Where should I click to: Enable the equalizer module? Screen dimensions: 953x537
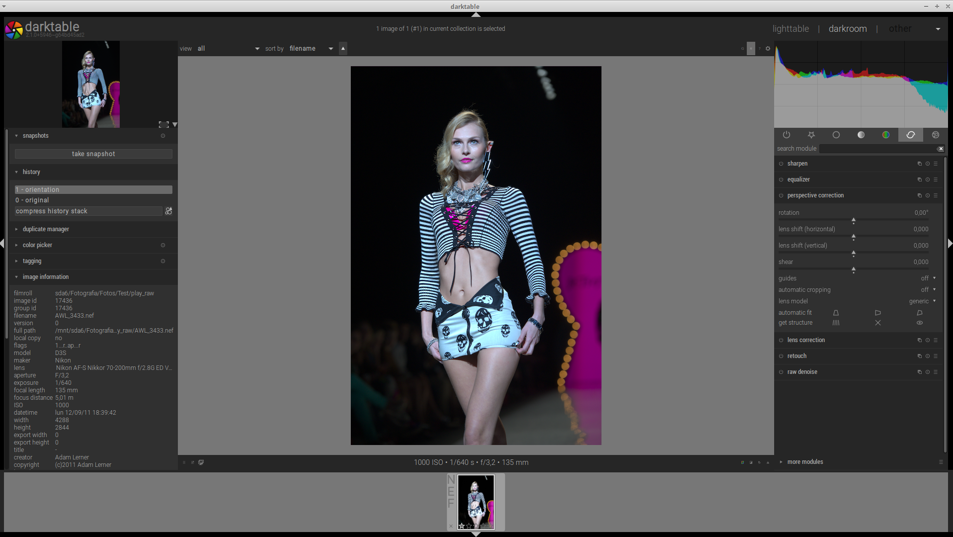pos(781,179)
